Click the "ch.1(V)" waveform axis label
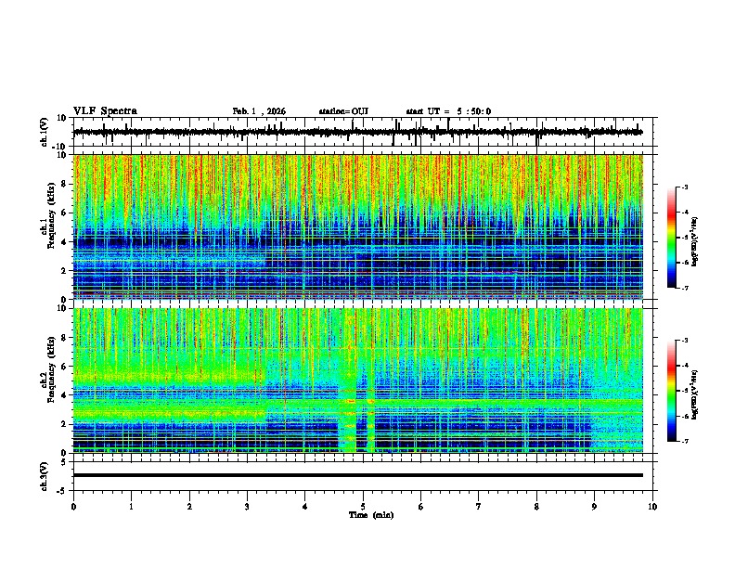 point(45,132)
